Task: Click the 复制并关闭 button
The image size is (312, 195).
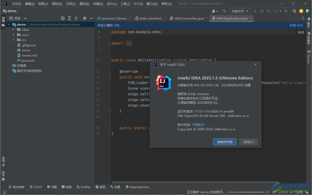Action: pyautogui.click(x=225, y=142)
